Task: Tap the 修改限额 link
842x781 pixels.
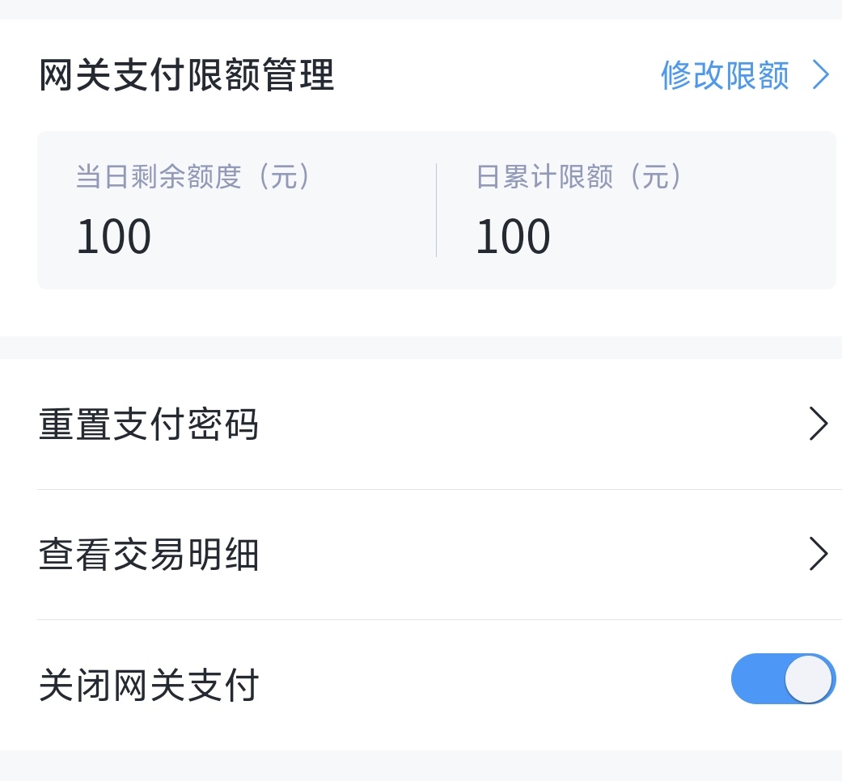Action: [x=725, y=76]
